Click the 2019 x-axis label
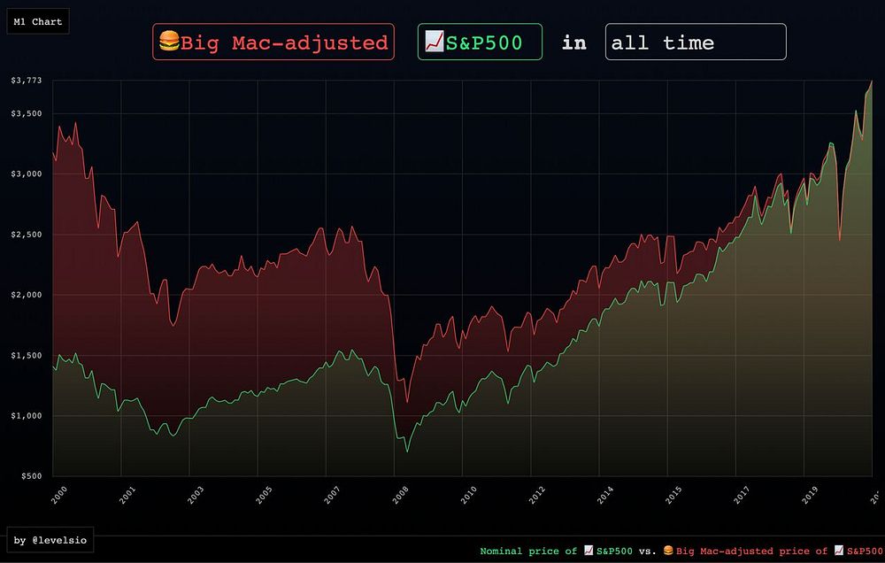Image resolution: width=885 pixels, height=563 pixels. coord(810,495)
